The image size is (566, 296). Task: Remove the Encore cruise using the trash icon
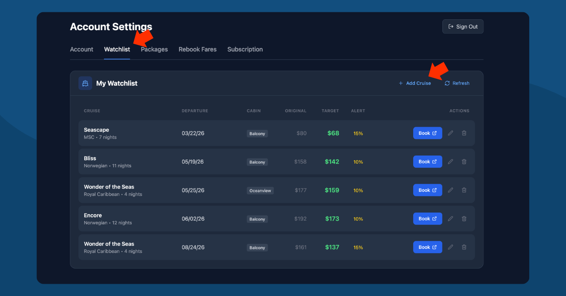point(464,219)
